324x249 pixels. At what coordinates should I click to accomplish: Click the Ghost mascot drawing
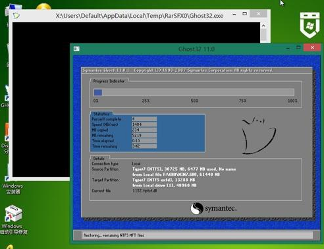259,135
